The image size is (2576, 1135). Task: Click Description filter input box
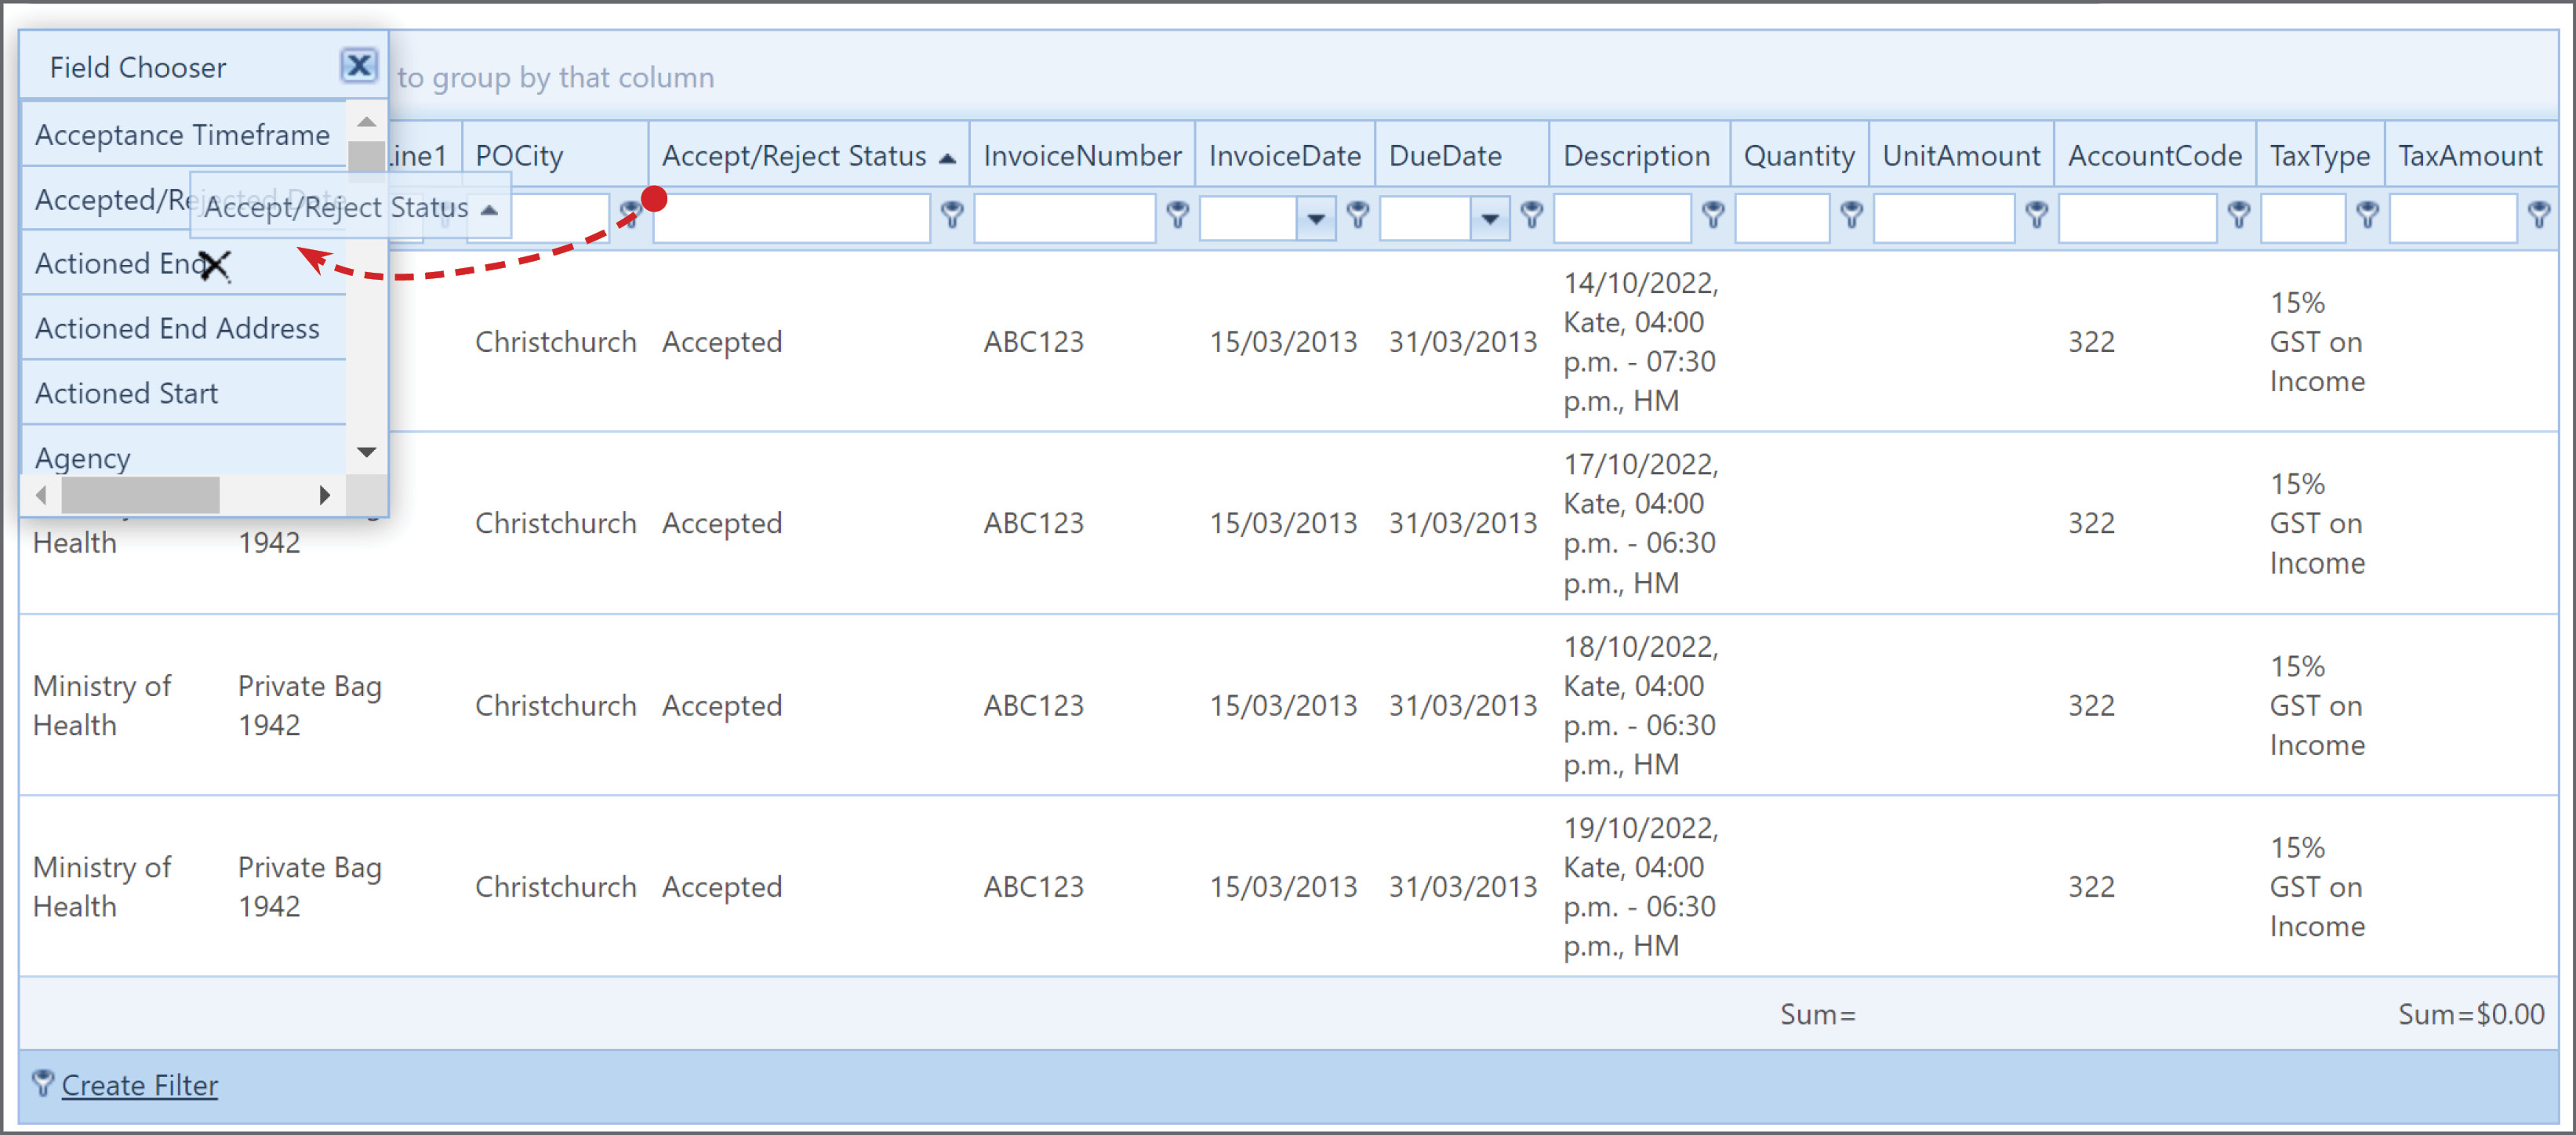(1623, 218)
